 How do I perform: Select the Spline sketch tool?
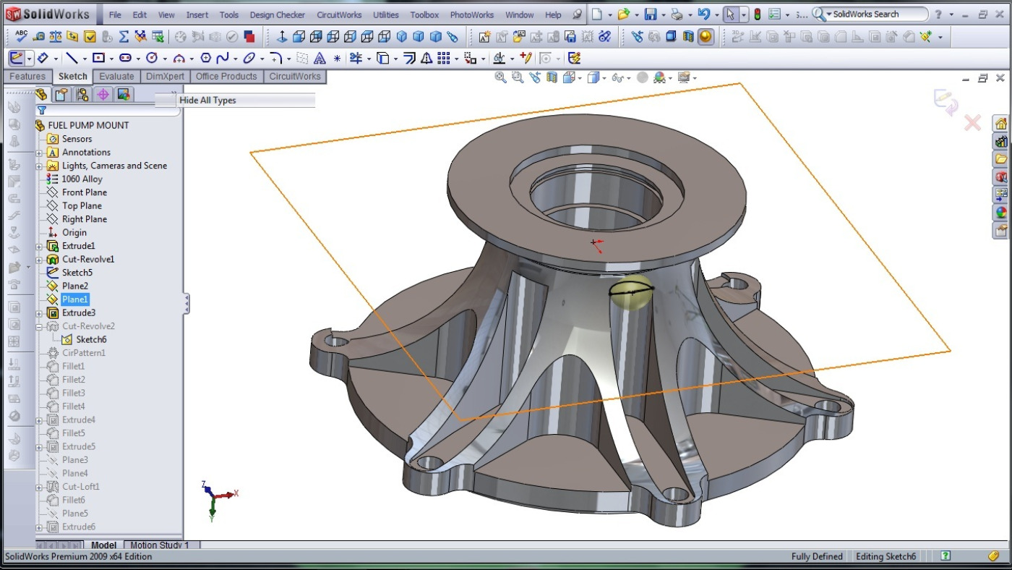(x=223, y=58)
